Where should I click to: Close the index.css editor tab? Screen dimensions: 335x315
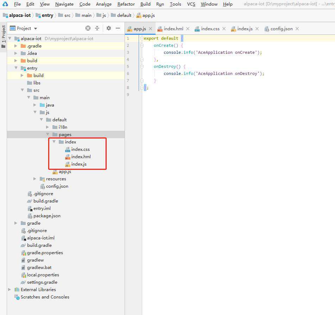pyautogui.click(x=224, y=28)
